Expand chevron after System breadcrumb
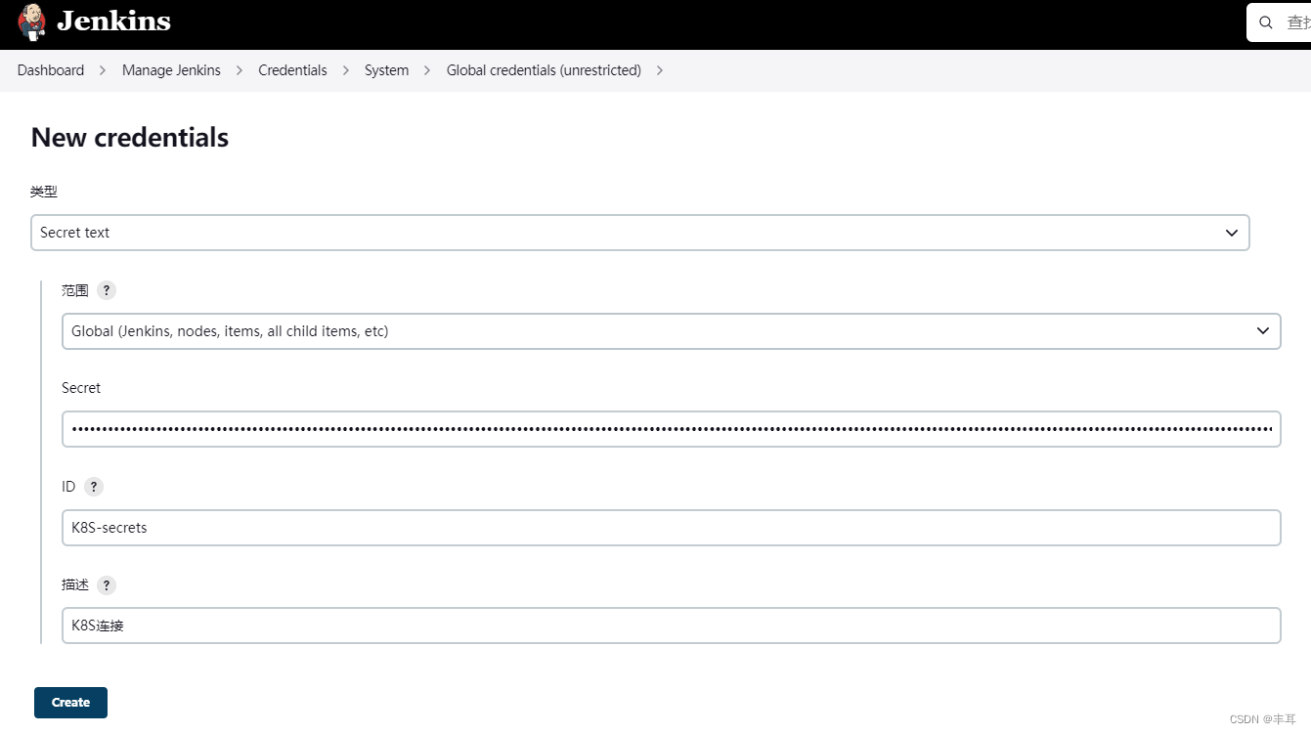This screenshot has height=734, width=1311. tap(427, 70)
